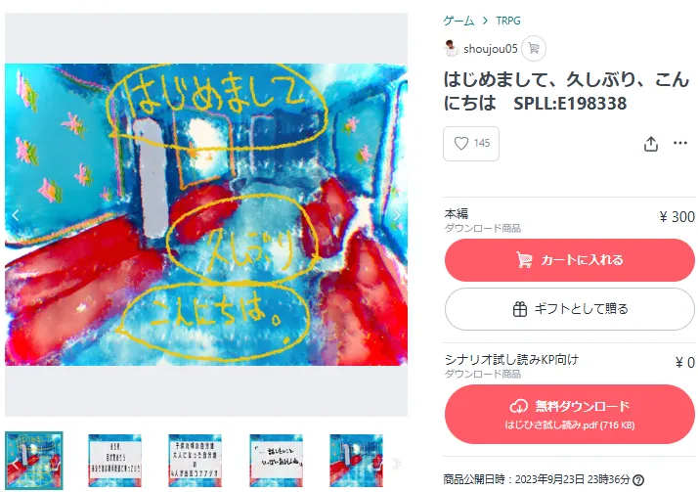Click カートに入れる add to cart button

569,260
